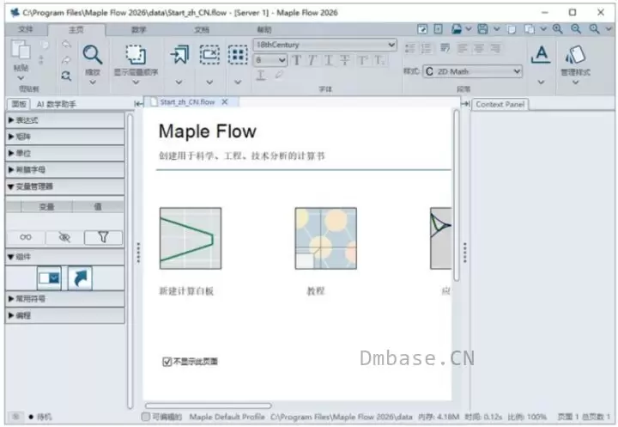Insert the dropdown box component
This screenshot has height=427, width=618.
pyautogui.click(x=49, y=278)
